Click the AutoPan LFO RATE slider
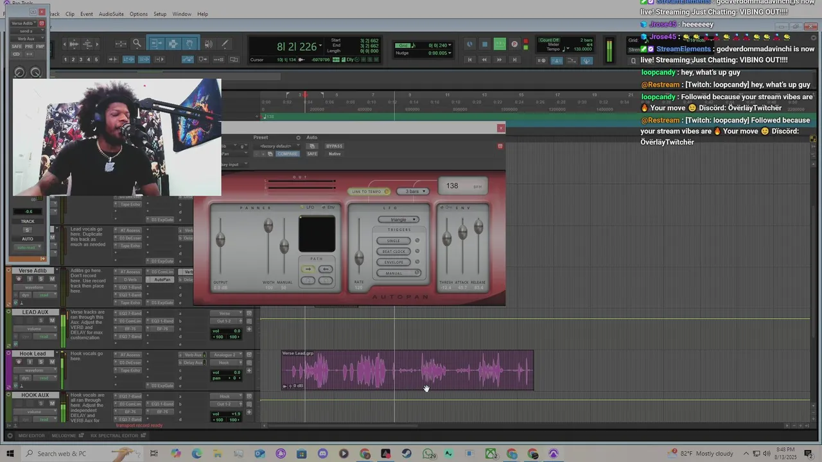Viewport: 822px width, 462px height. point(359,258)
